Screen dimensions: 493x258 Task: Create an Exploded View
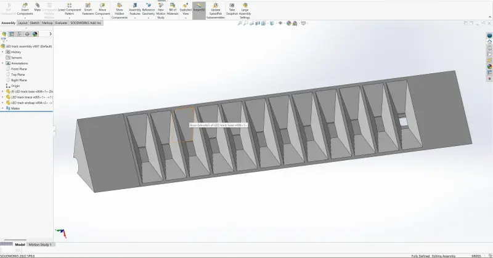click(185, 9)
